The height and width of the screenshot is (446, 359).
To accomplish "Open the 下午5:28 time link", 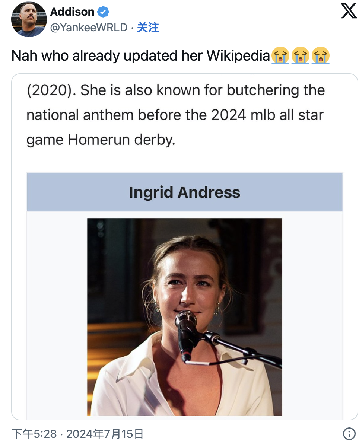I will pos(34,434).
